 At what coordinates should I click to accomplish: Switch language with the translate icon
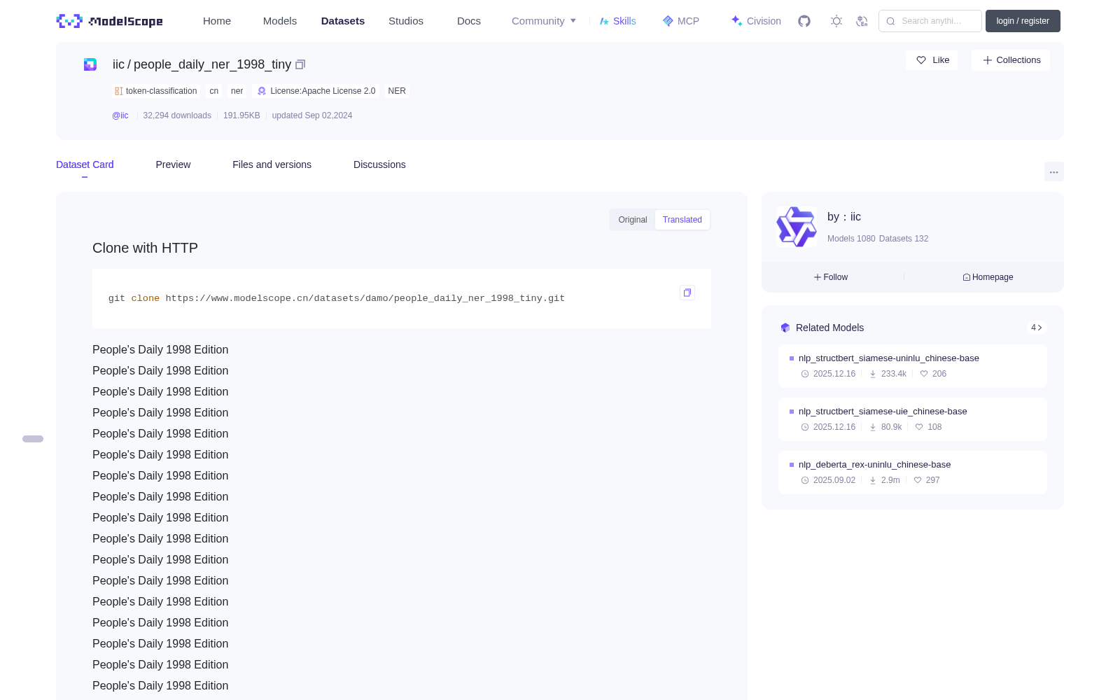tap(862, 21)
